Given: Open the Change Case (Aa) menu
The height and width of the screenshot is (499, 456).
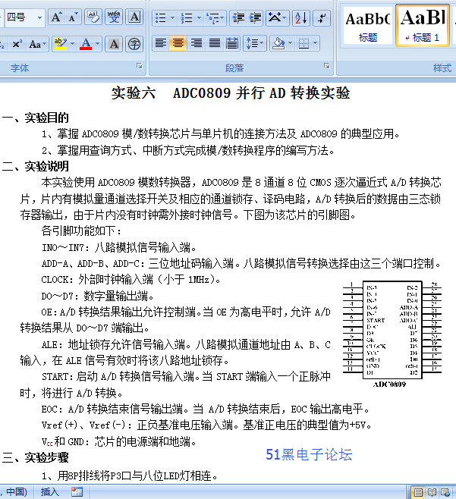Looking at the screenshot, I should [x=37, y=43].
